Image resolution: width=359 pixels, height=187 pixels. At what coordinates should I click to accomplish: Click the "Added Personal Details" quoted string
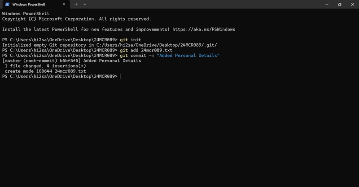tap(188, 56)
